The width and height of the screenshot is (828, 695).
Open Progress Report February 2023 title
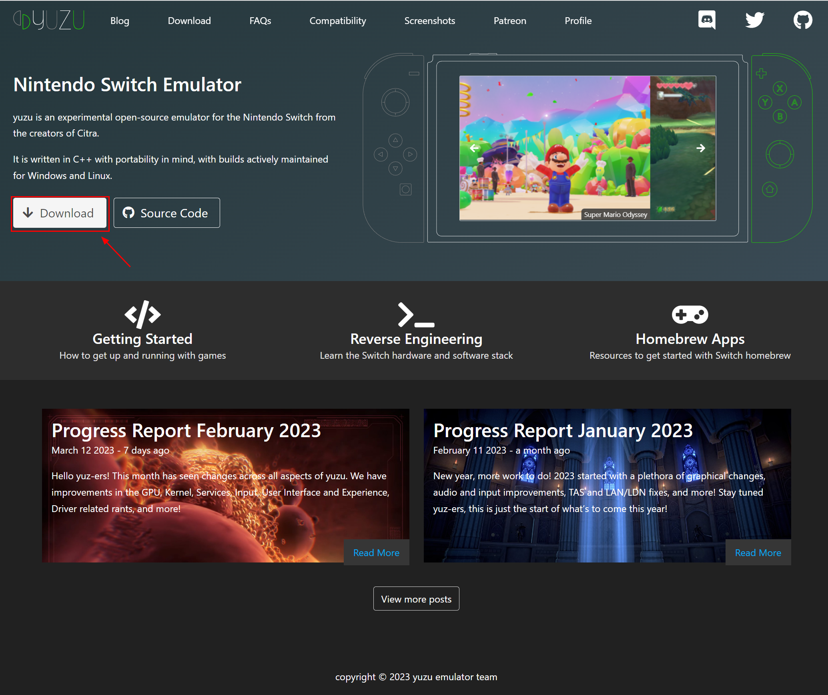[x=186, y=430]
